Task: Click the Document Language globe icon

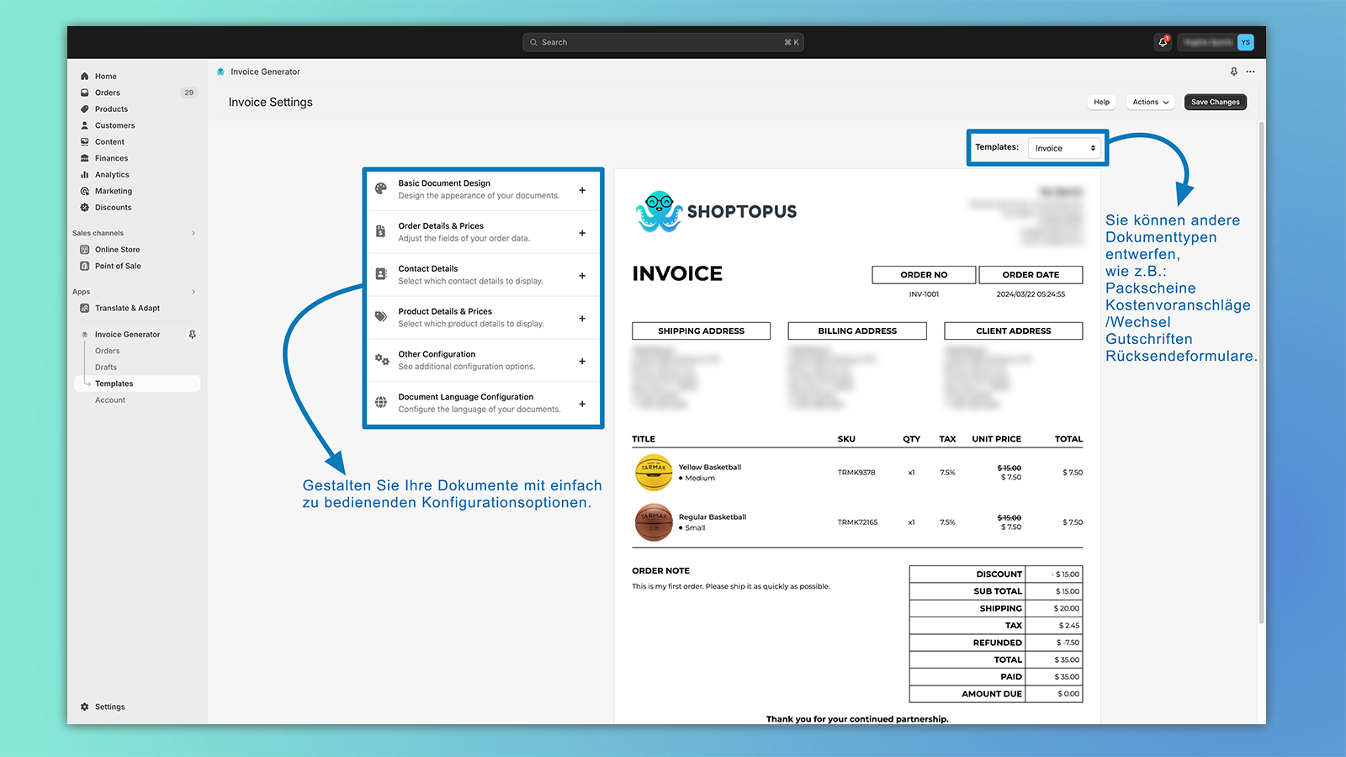Action: [x=381, y=402]
